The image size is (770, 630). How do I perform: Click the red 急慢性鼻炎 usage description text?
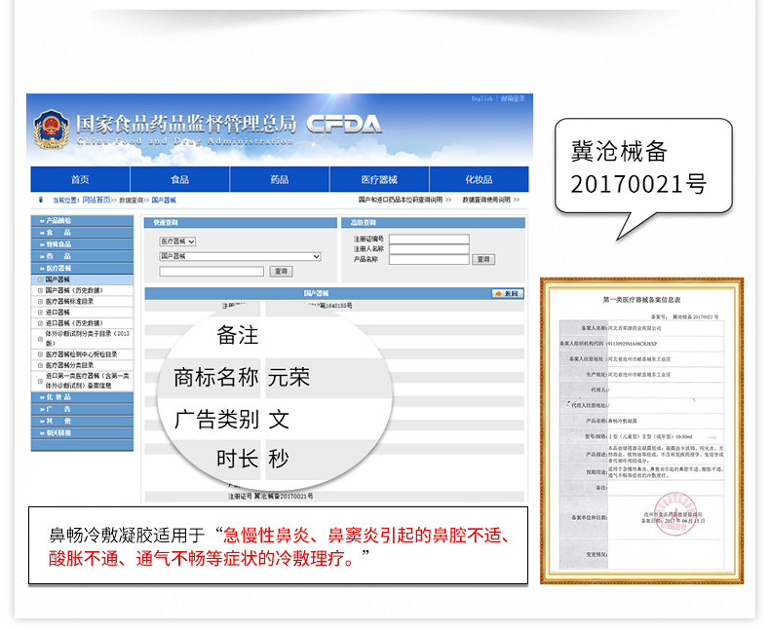279,546
